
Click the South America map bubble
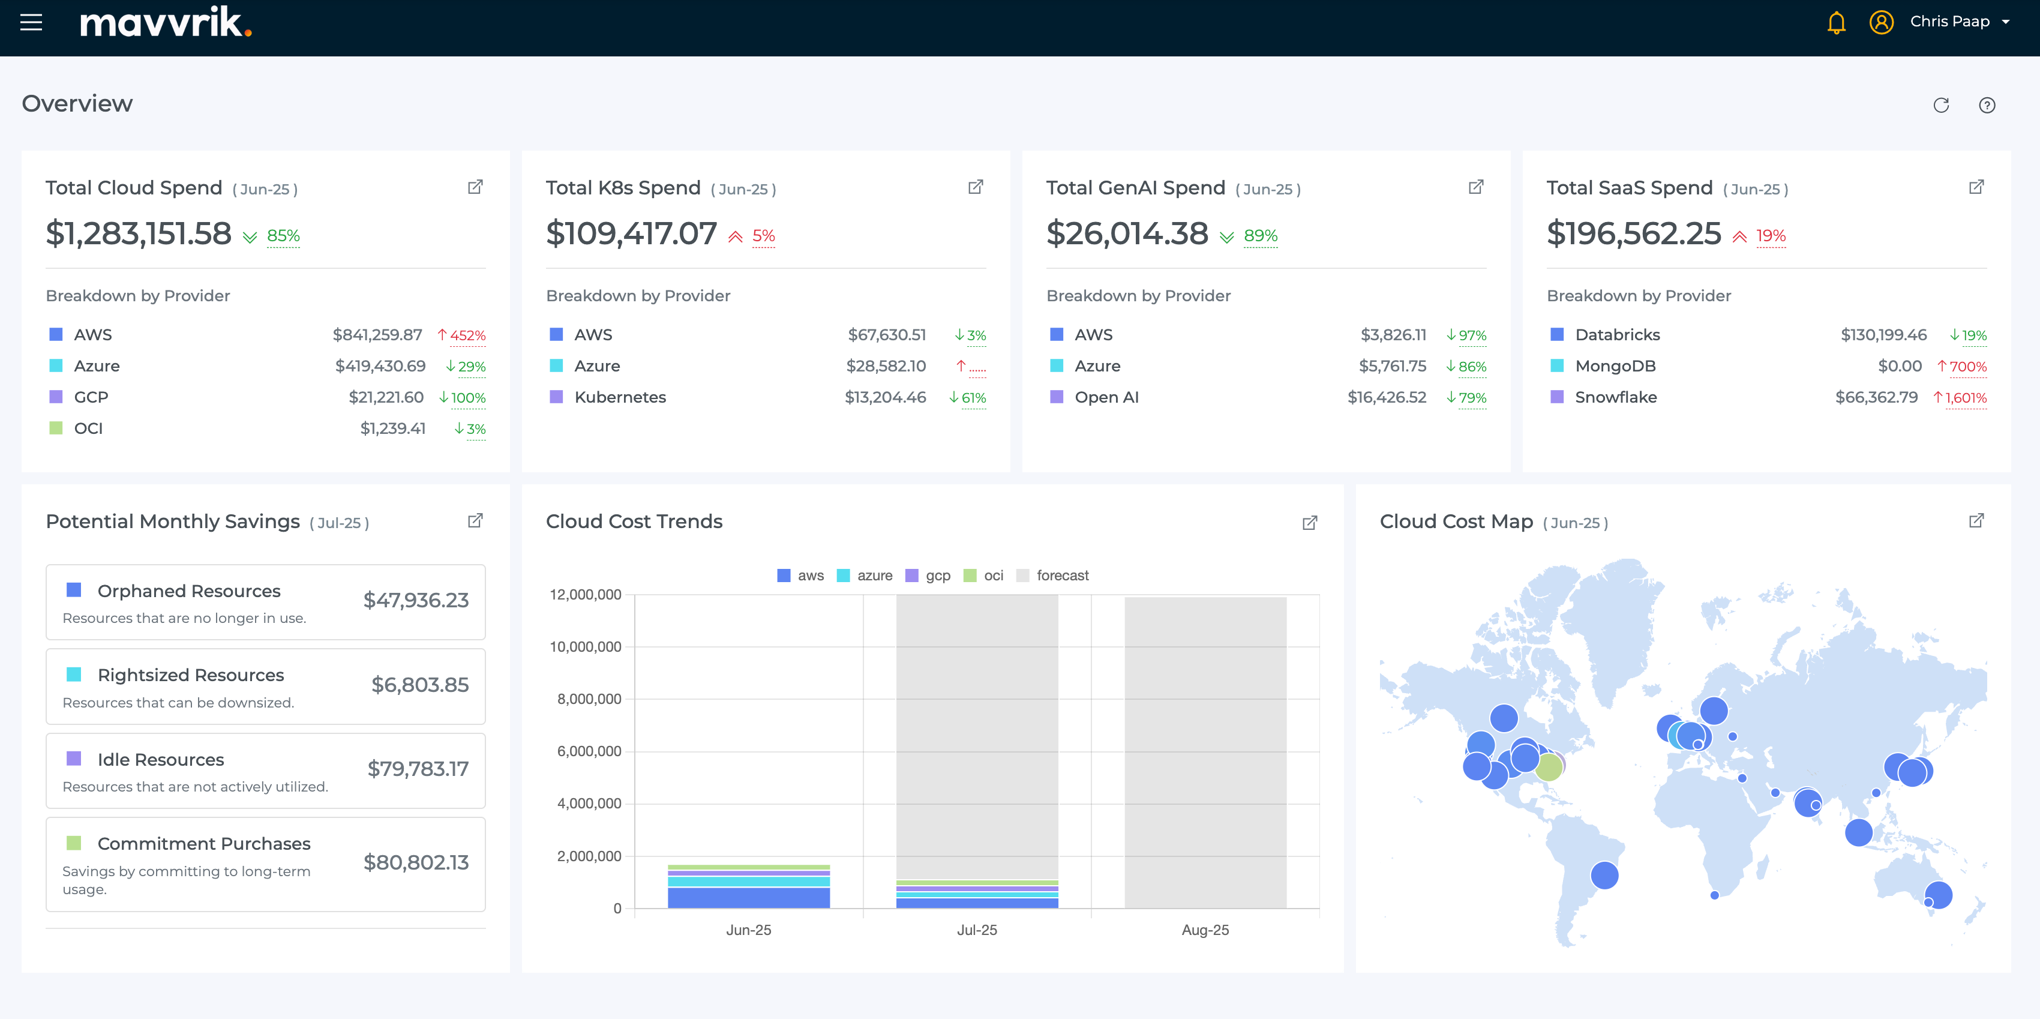[1604, 875]
